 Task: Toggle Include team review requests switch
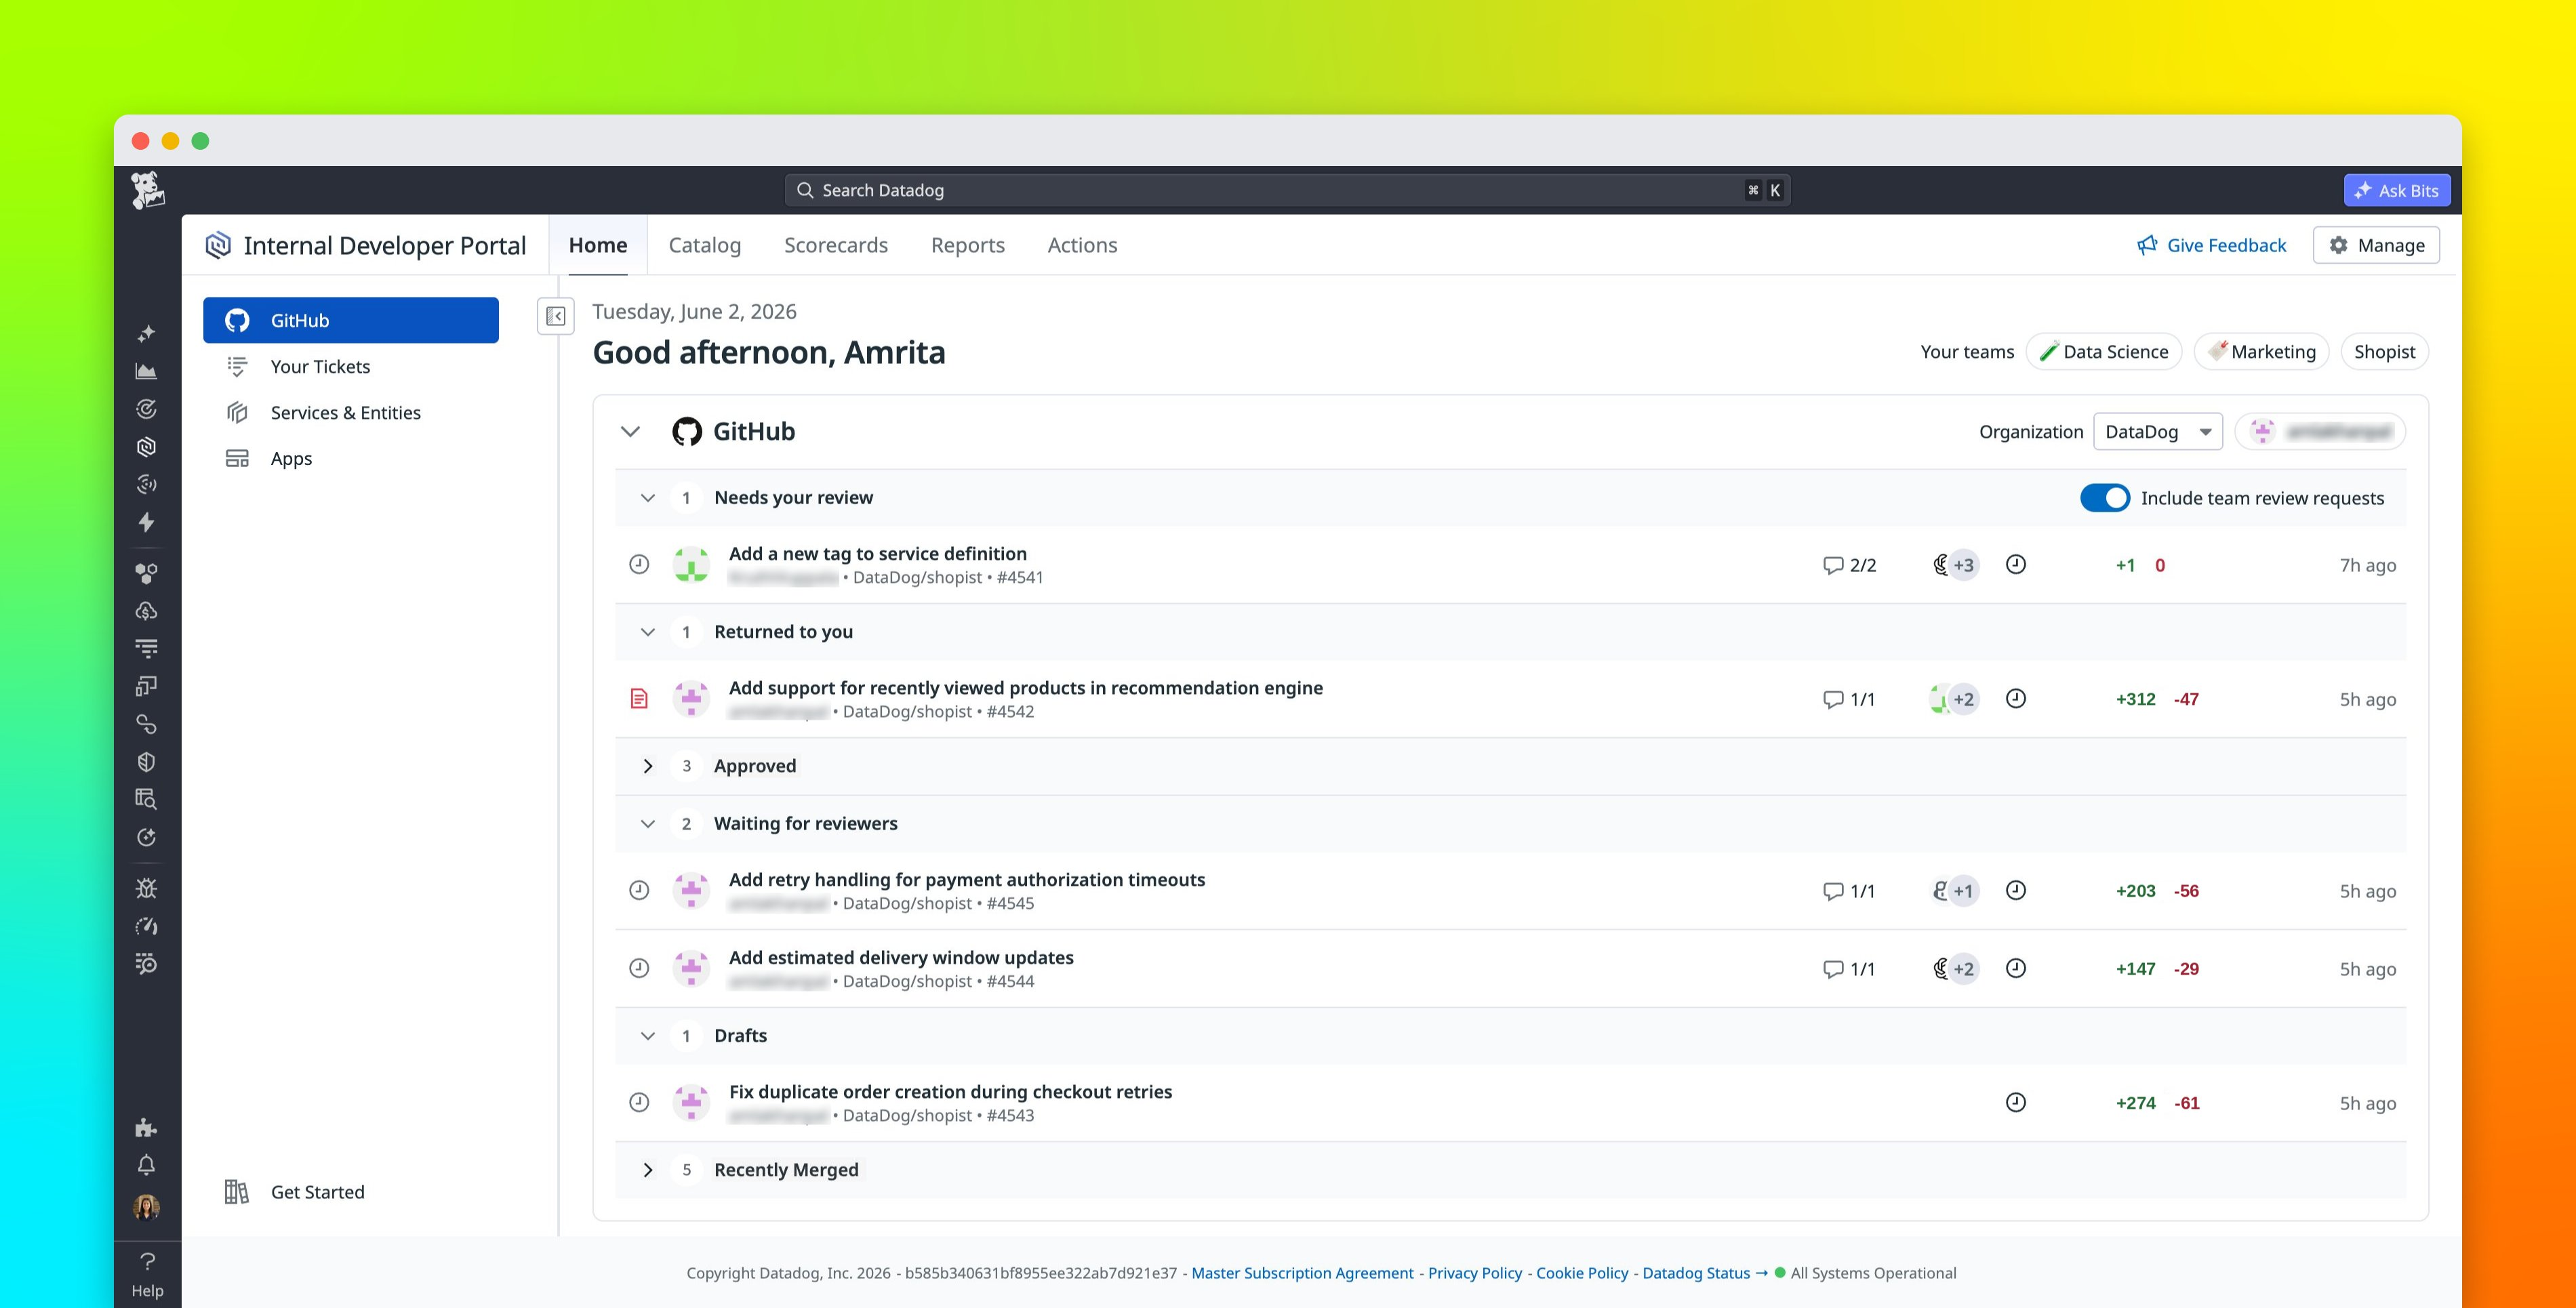[2105, 498]
